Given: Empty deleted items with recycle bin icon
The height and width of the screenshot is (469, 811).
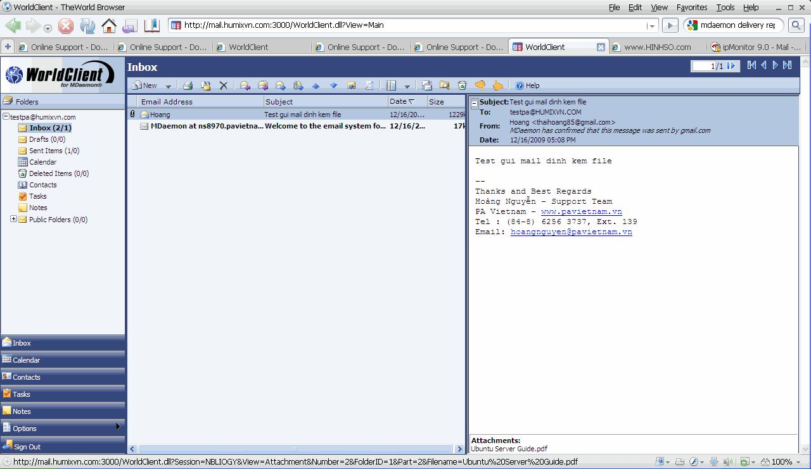Looking at the screenshot, I should (463, 85).
